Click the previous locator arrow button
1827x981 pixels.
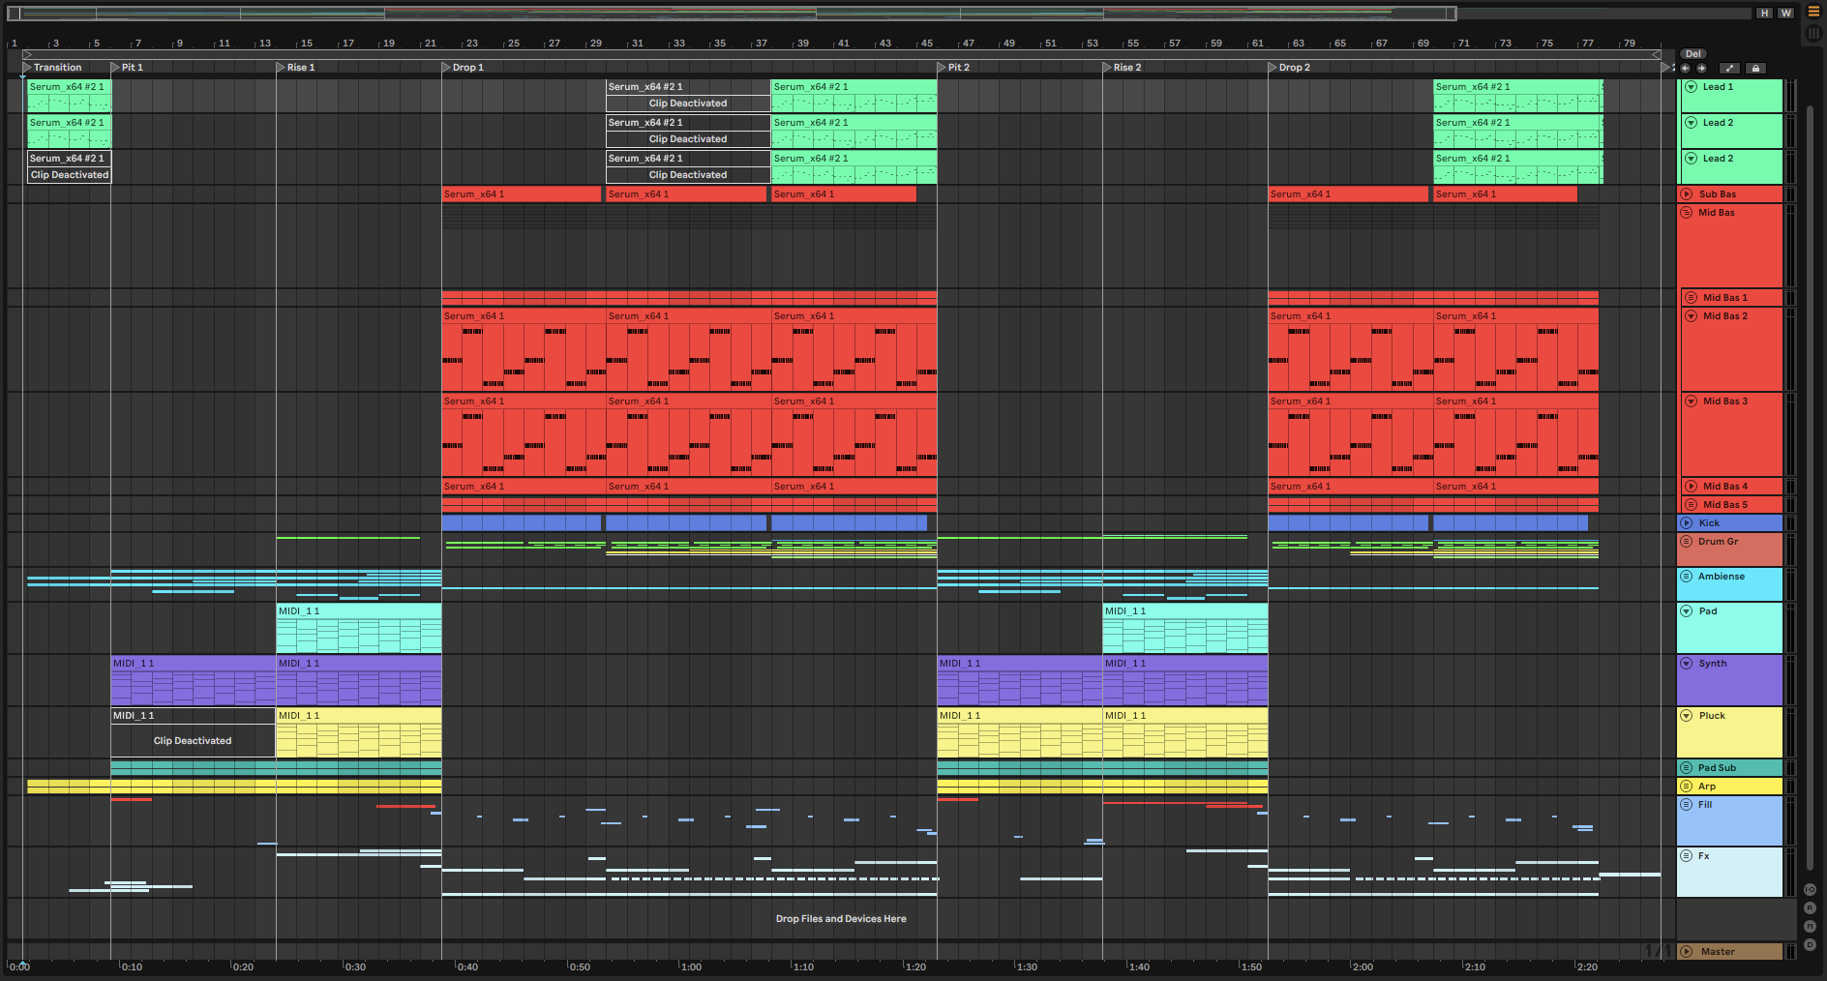[x=1685, y=68]
